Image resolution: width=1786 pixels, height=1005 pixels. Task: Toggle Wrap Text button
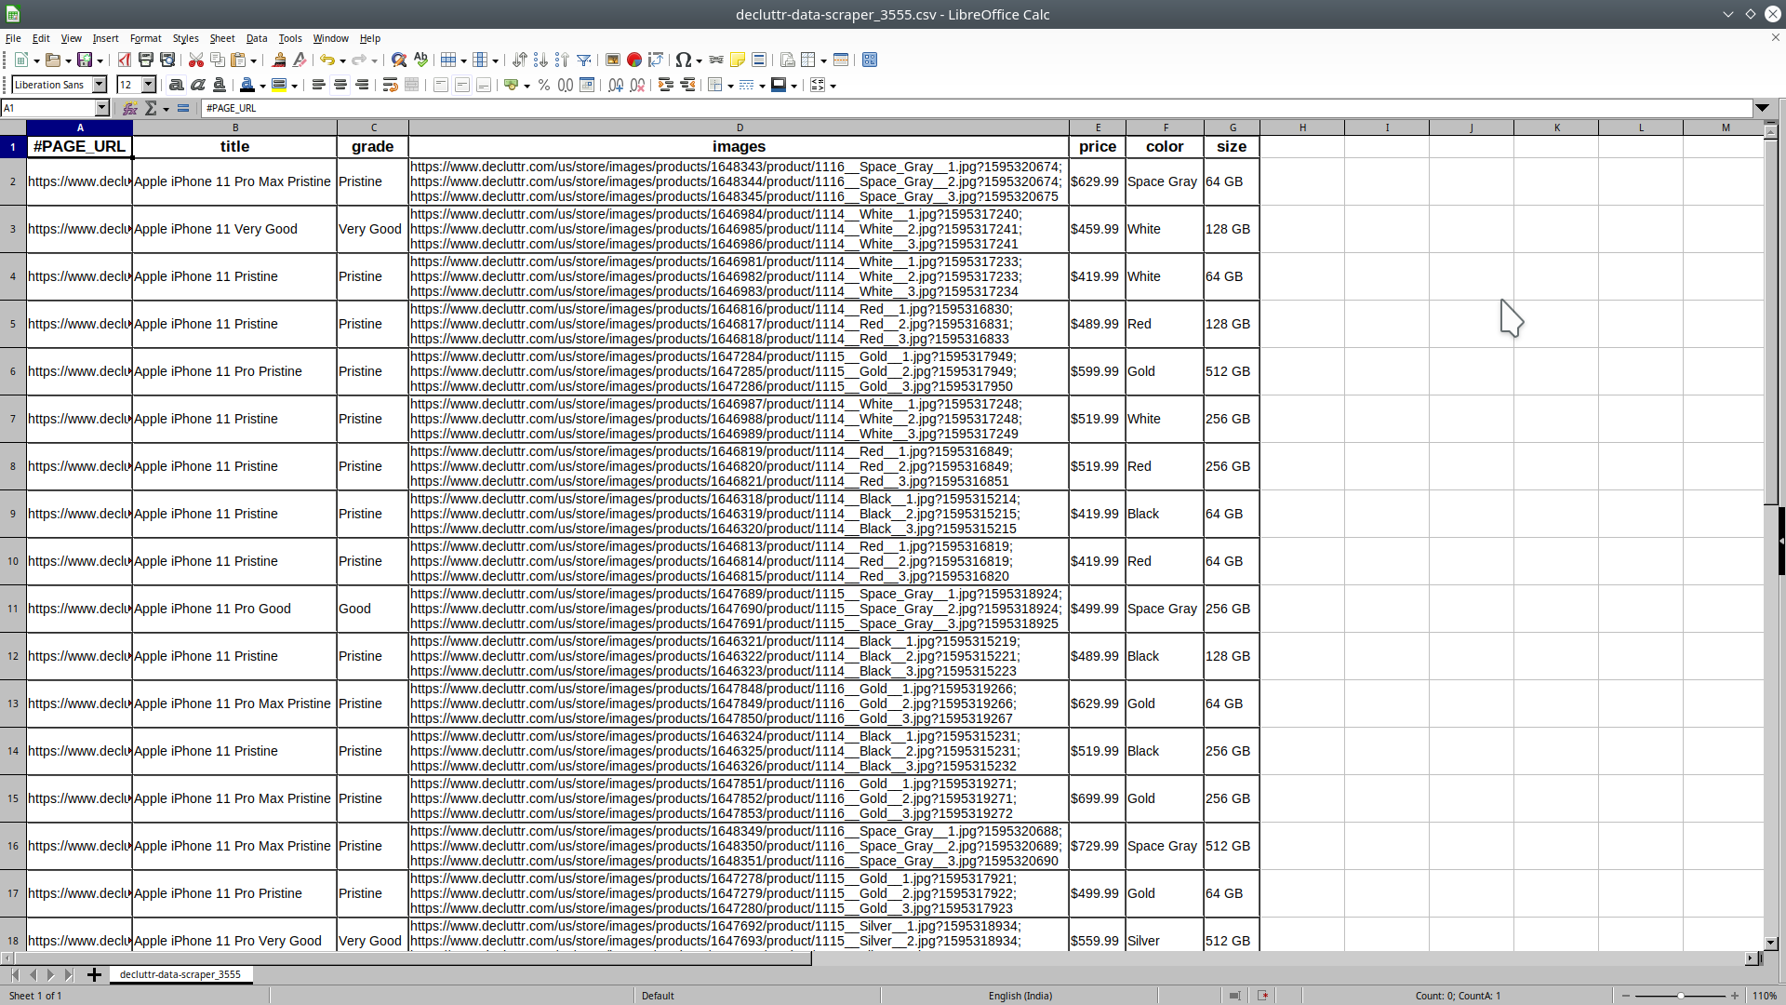[391, 85]
